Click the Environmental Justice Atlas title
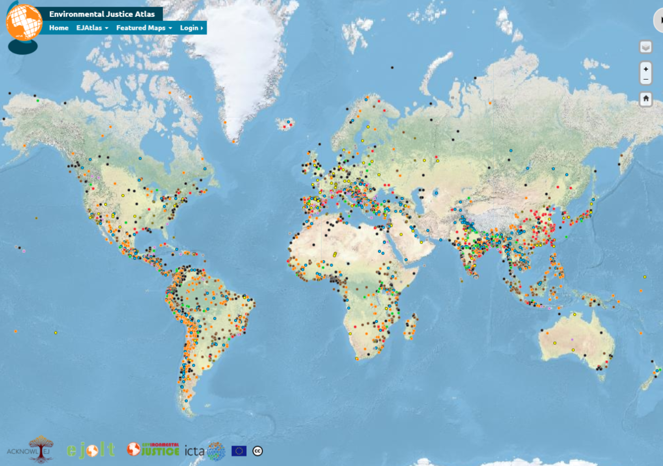663x466 pixels. (x=102, y=14)
